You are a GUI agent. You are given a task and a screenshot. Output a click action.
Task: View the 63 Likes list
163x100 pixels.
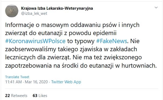(x=40, y=96)
